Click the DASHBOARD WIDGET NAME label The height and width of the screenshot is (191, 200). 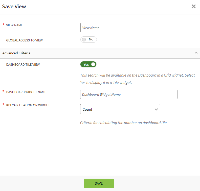[x=26, y=92]
